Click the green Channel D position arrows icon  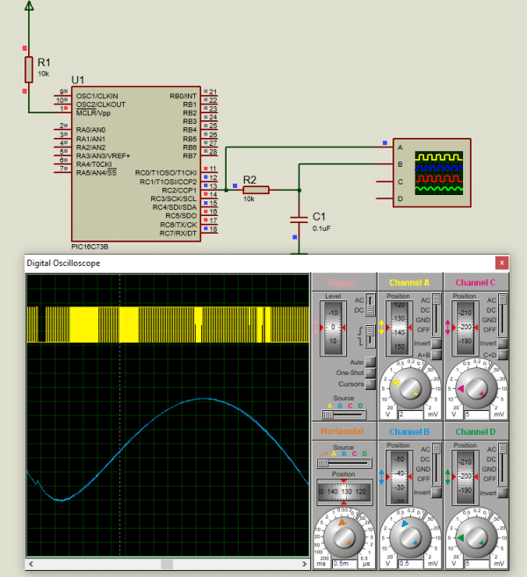point(447,477)
